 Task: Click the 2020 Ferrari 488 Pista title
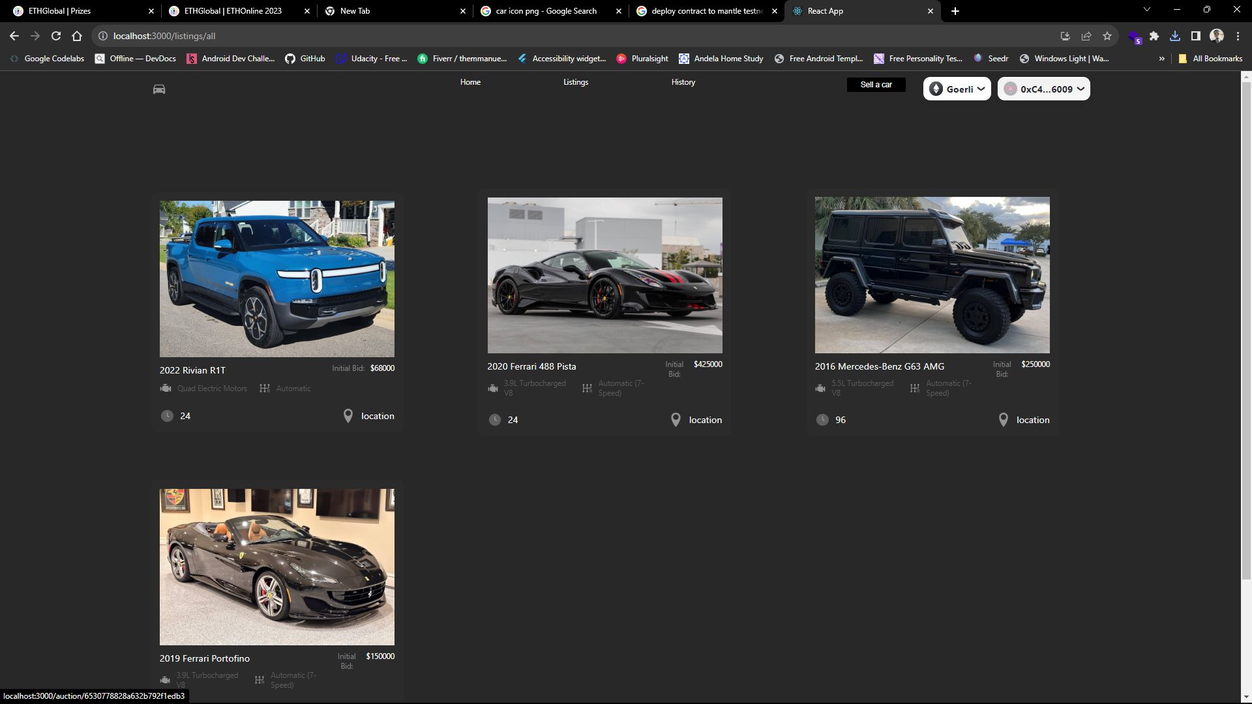pos(531,366)
